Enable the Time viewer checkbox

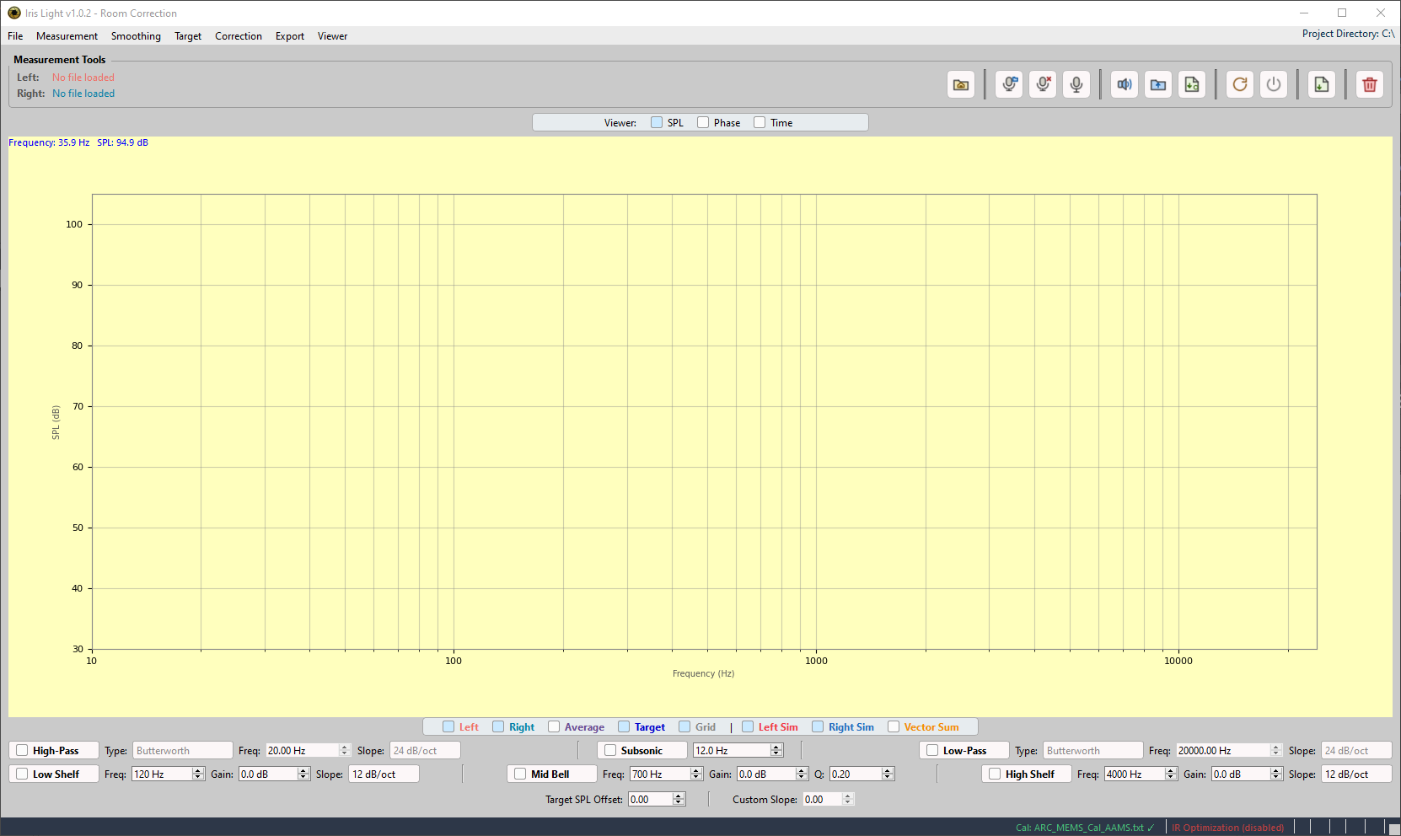tap(760, 122)
